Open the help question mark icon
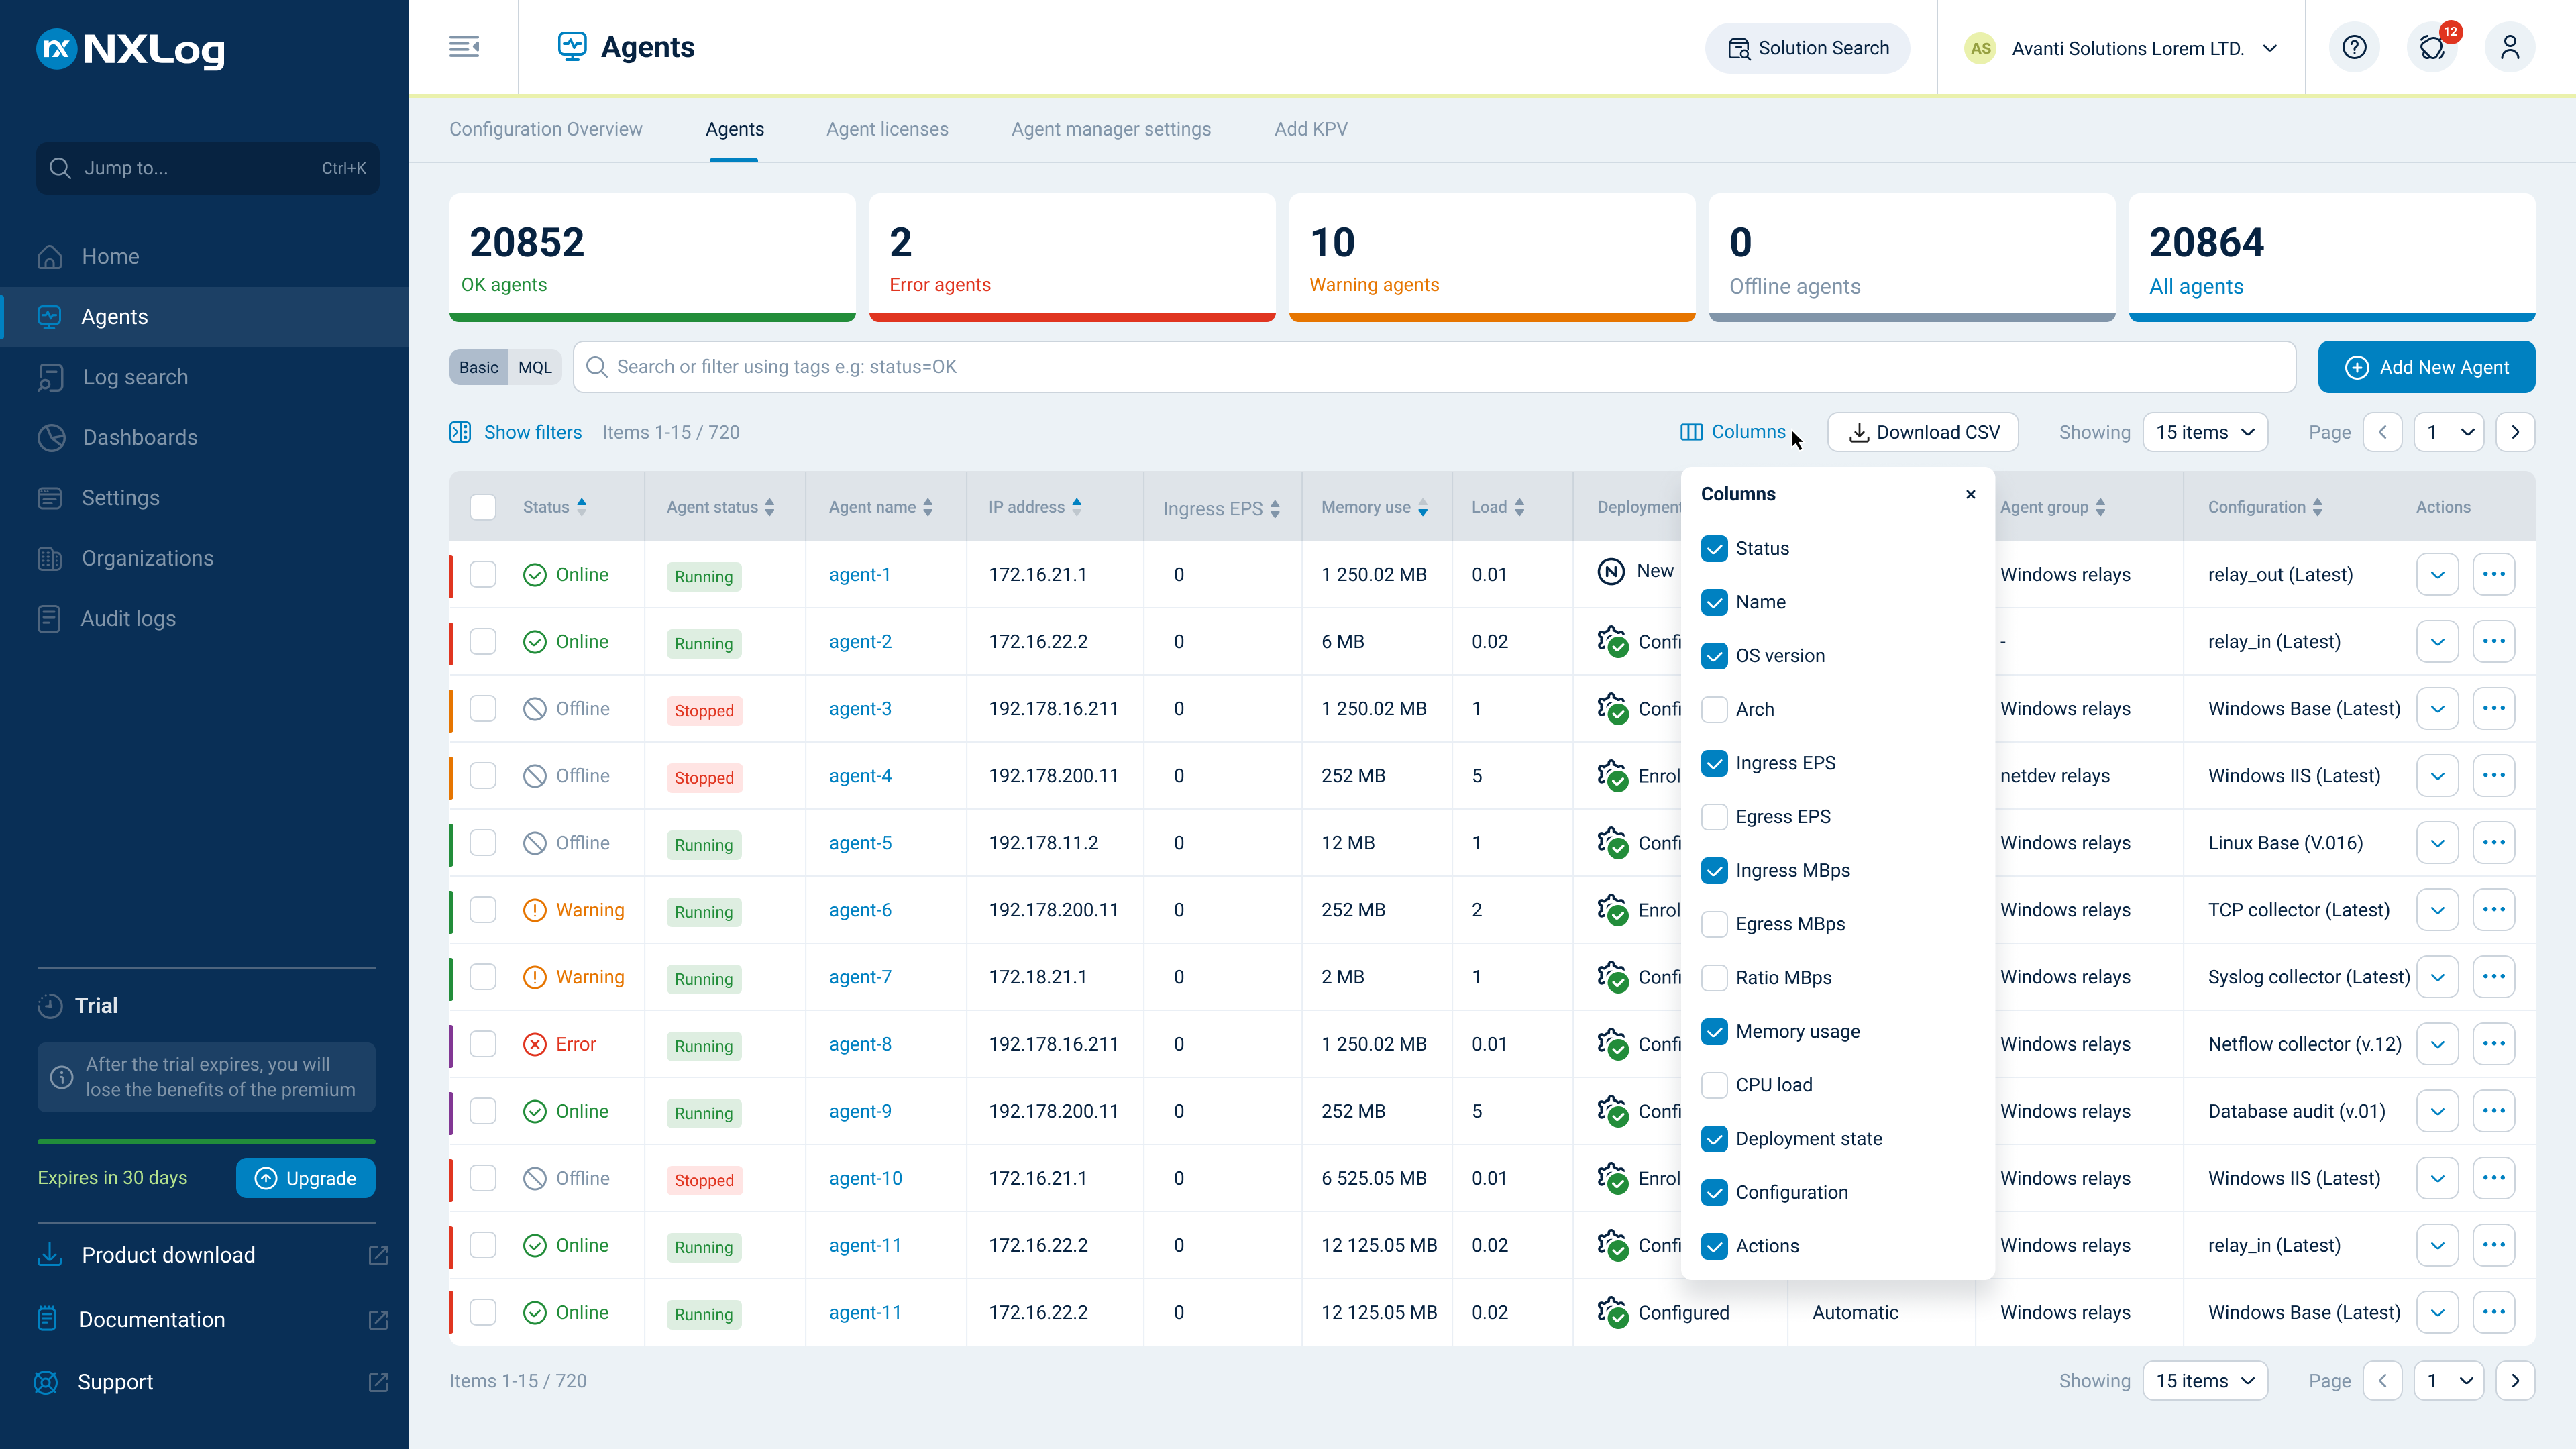 2354,47
